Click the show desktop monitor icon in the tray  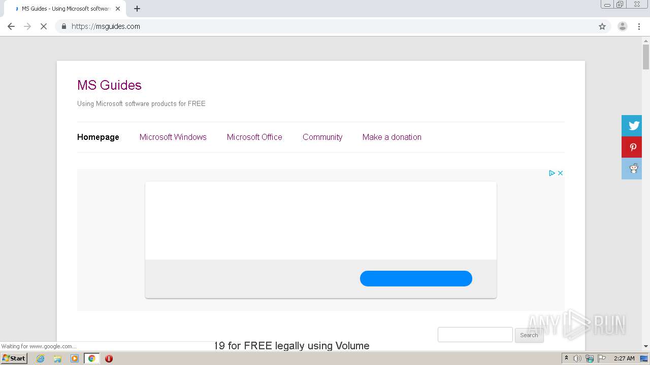click(644, 358)
